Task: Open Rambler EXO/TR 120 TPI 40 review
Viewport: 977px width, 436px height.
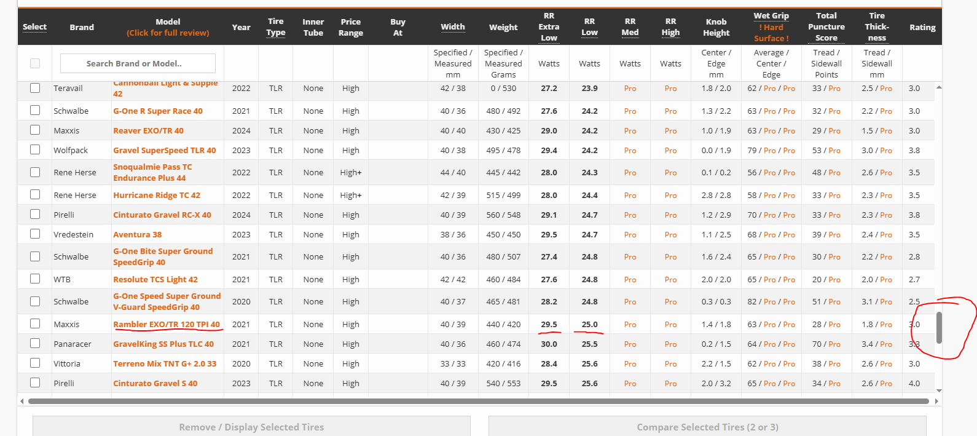Action: point(166,324)
